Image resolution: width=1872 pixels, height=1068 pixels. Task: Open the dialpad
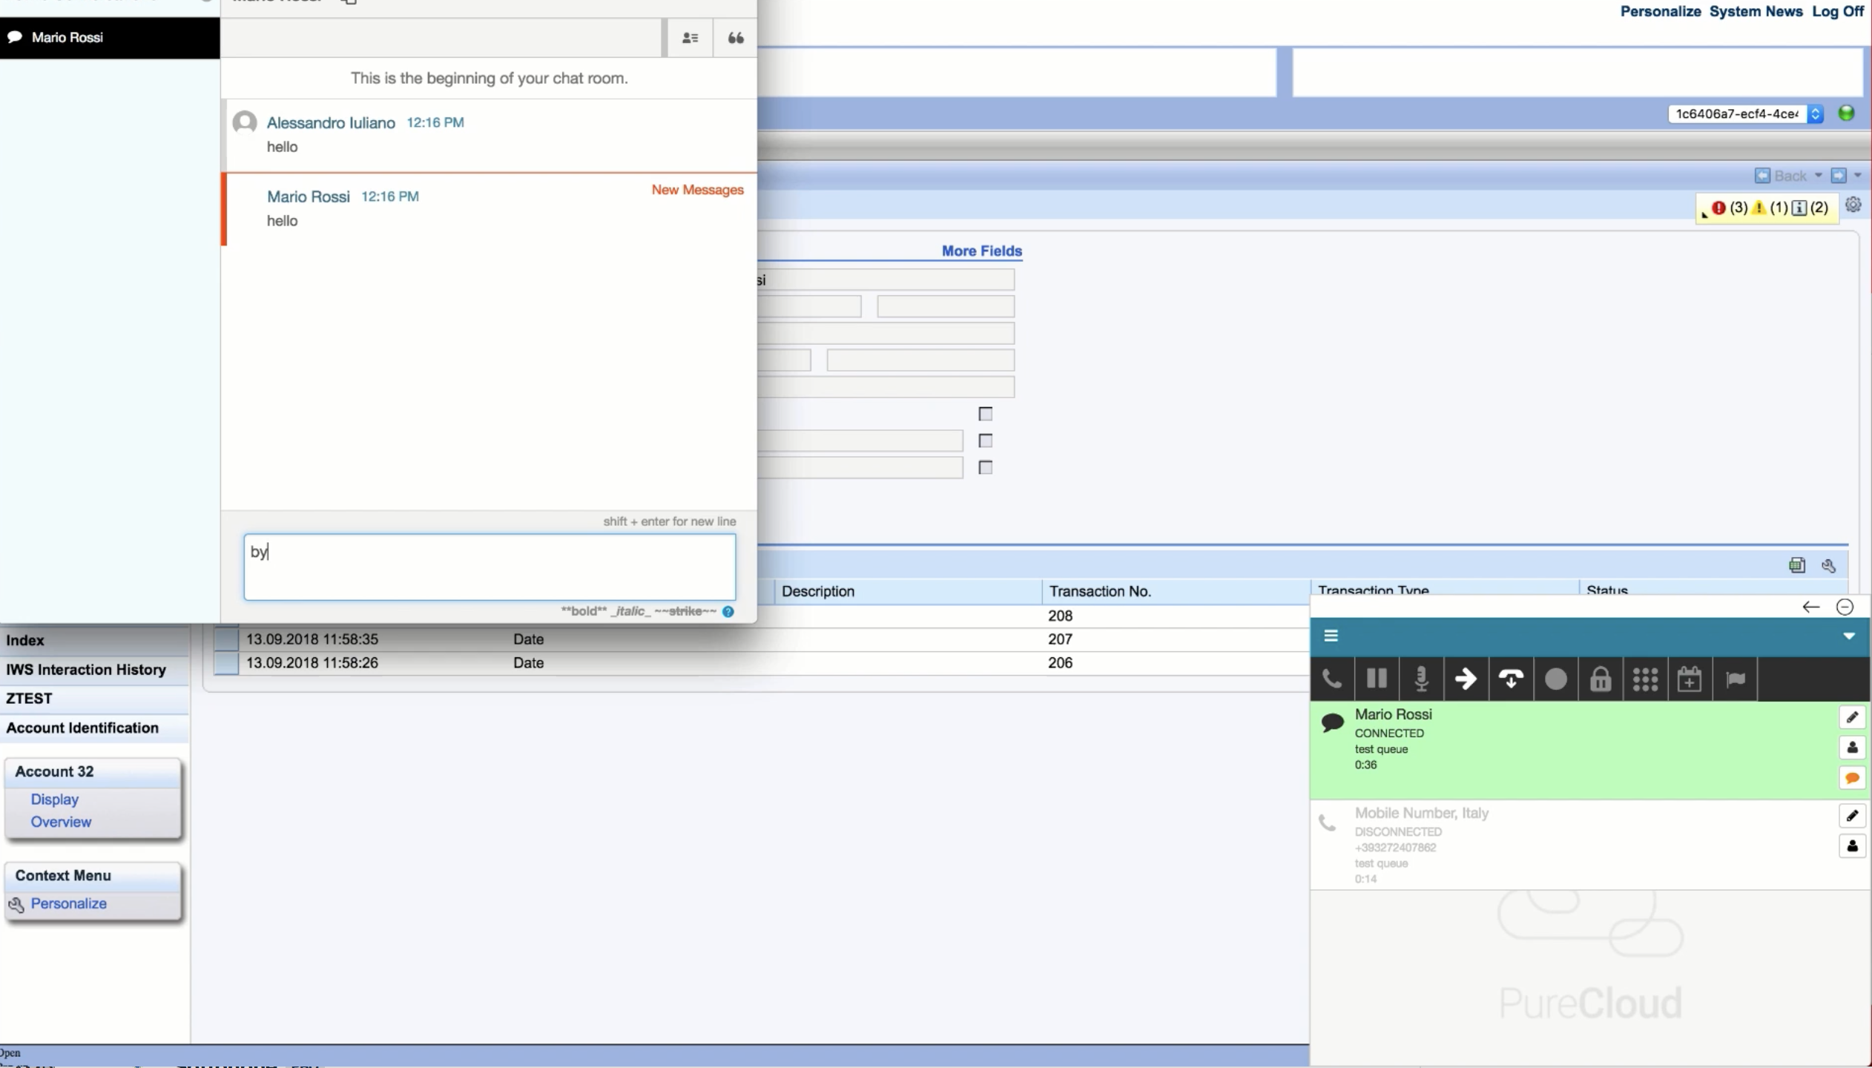tap(1646, 678)
